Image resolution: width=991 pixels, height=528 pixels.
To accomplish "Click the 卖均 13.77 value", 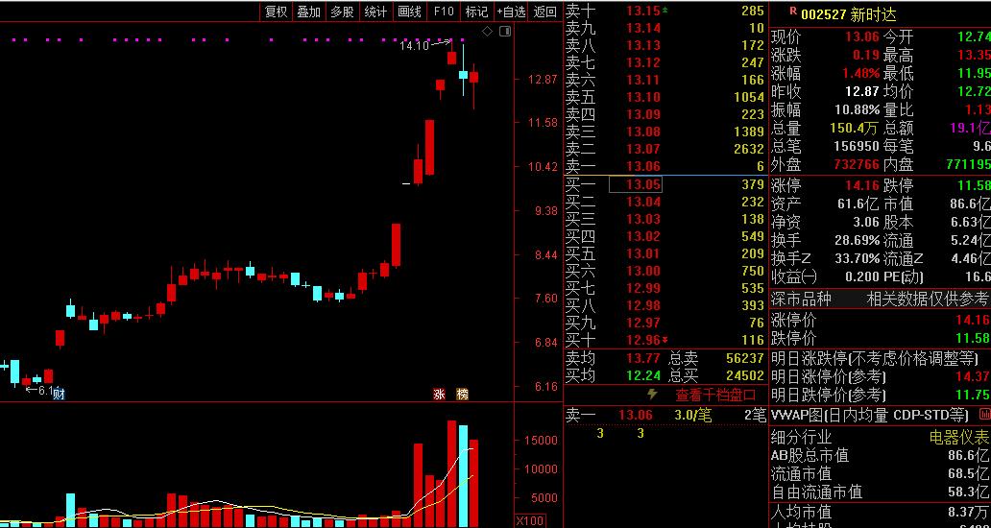I will click(x=643, y=359).
